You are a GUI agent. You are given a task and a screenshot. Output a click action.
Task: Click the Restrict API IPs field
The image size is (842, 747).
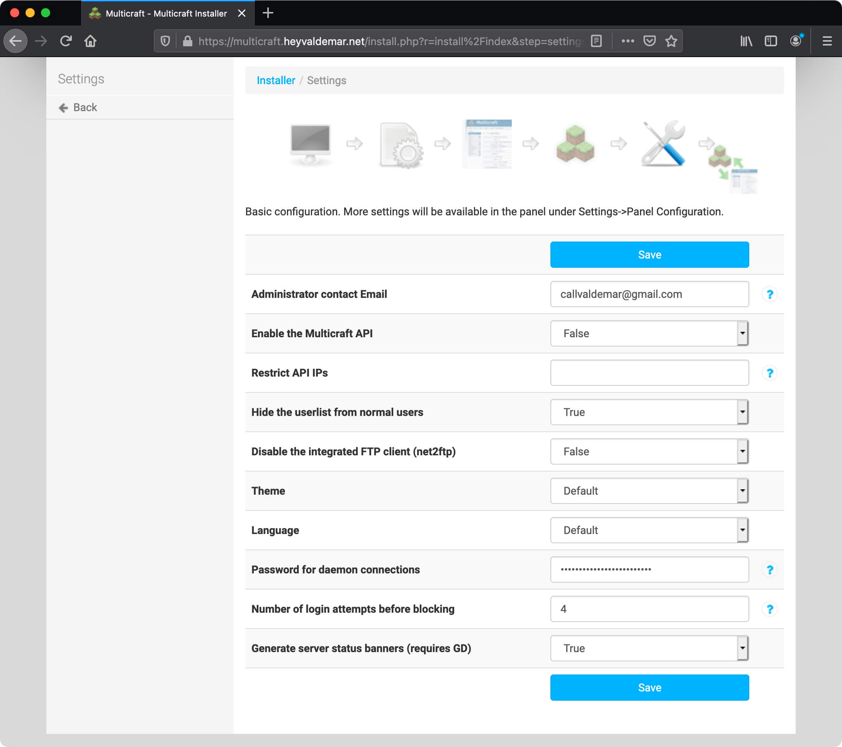click(x=649, y=372)
